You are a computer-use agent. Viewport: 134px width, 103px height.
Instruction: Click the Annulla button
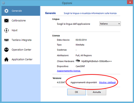click(97, 92)
